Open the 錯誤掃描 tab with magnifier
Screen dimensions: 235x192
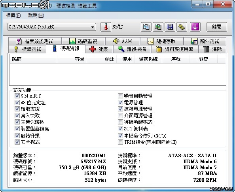coord(132,49)
